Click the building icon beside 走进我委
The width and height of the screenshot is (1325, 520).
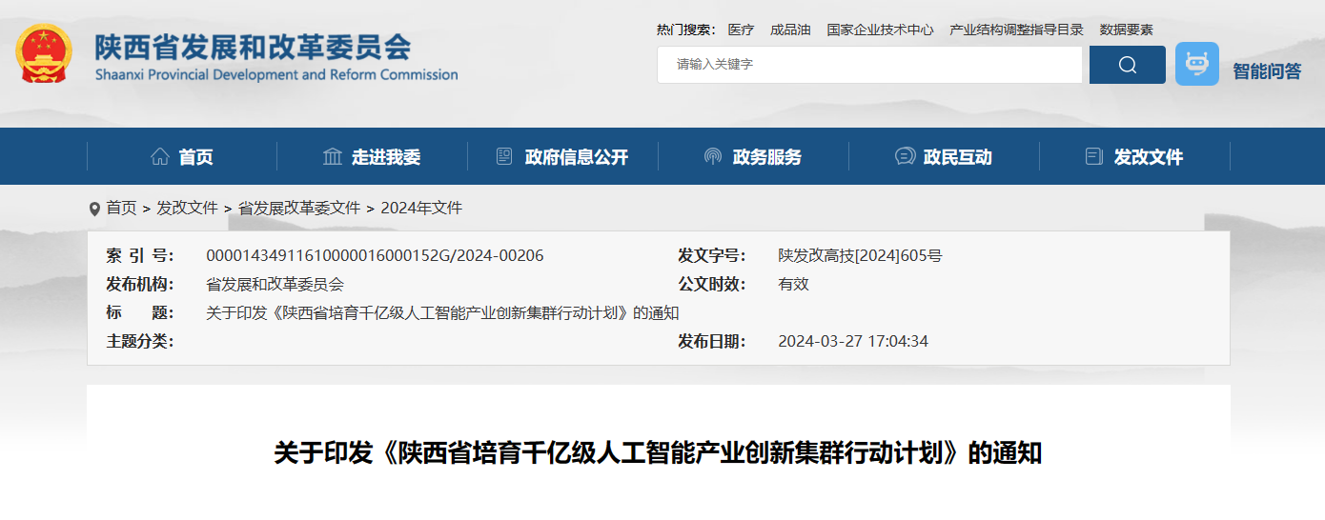click(333, 157)
